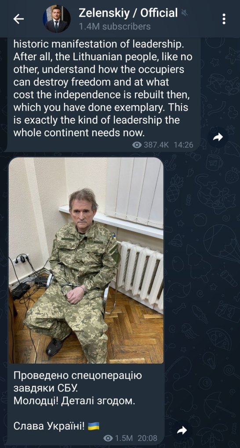The image size is (240, 448).
Task: Tap the 1.5M view count
Action: (x=124, y=438)
